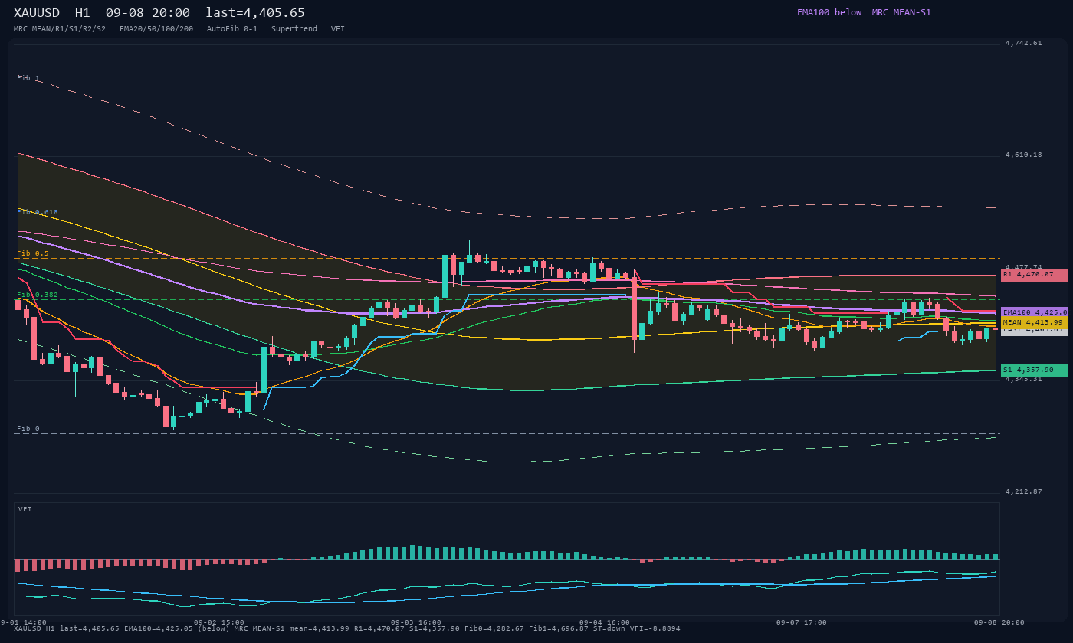Click the 'MRC MEAN-S1' status text
Viewport: 1073px width, 643px height.
pos(901,12)
